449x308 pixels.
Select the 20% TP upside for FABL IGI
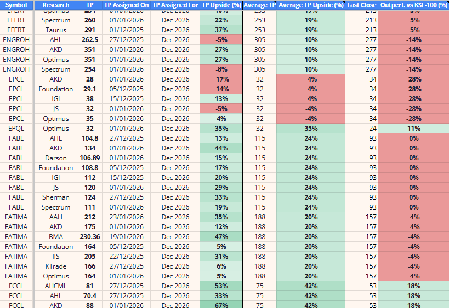[x=221, y=178]
